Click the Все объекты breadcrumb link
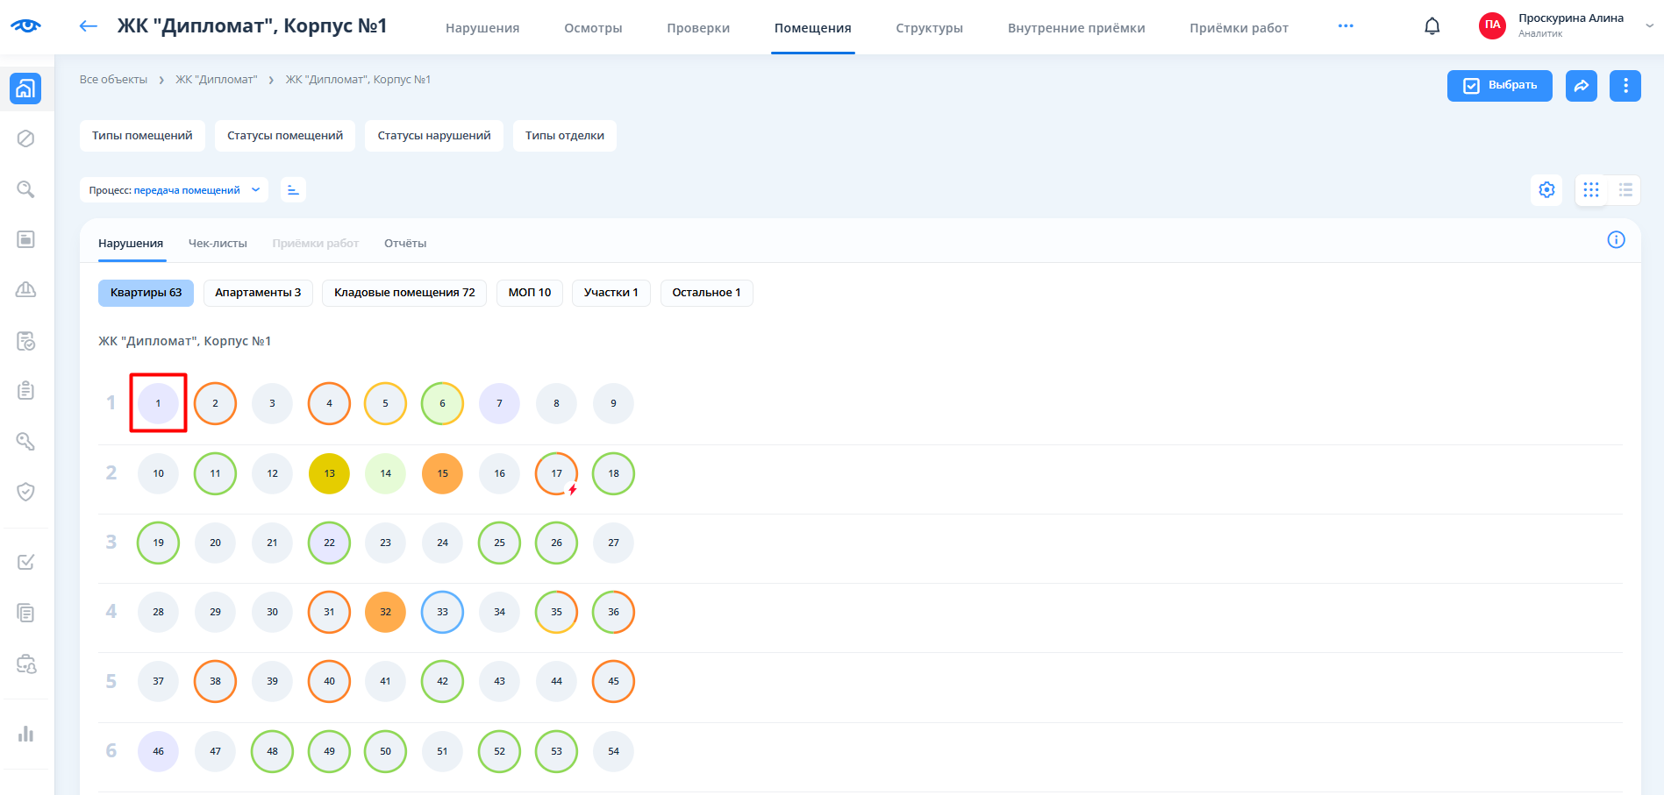The image size is (1664, 795). 113,80
